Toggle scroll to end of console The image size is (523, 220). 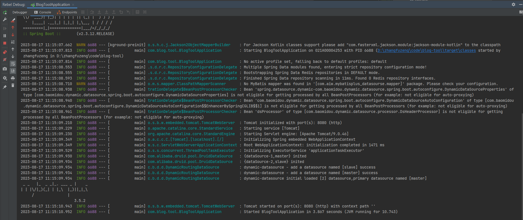tap(13, 71)
